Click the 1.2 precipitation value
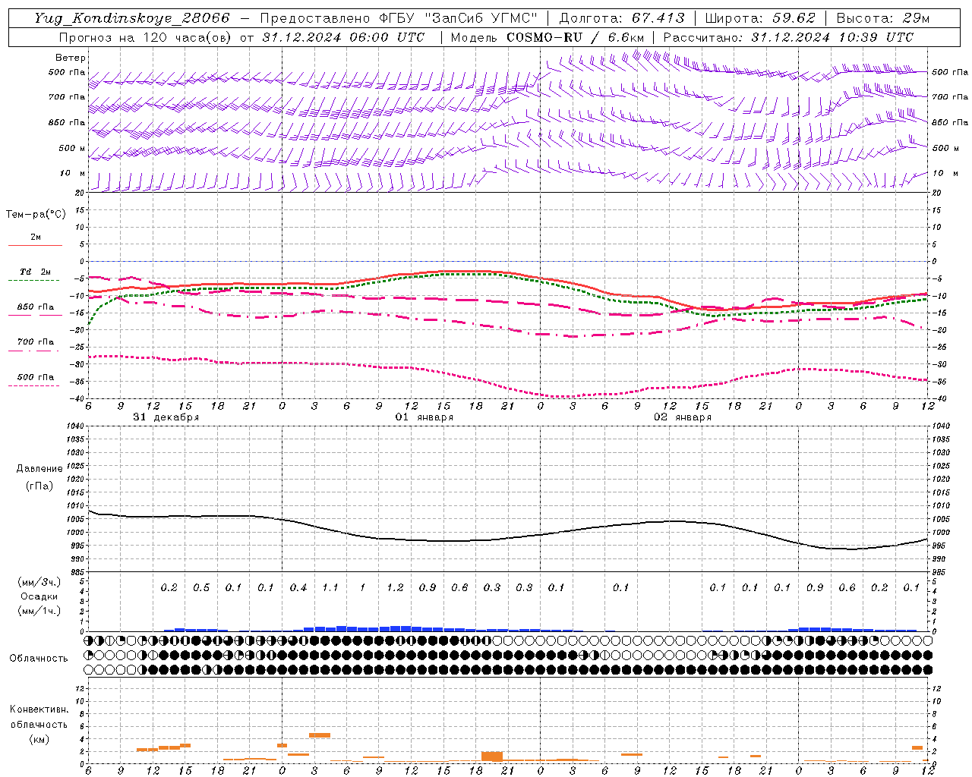Screen dimensions: 972x777 pos(395,588)
